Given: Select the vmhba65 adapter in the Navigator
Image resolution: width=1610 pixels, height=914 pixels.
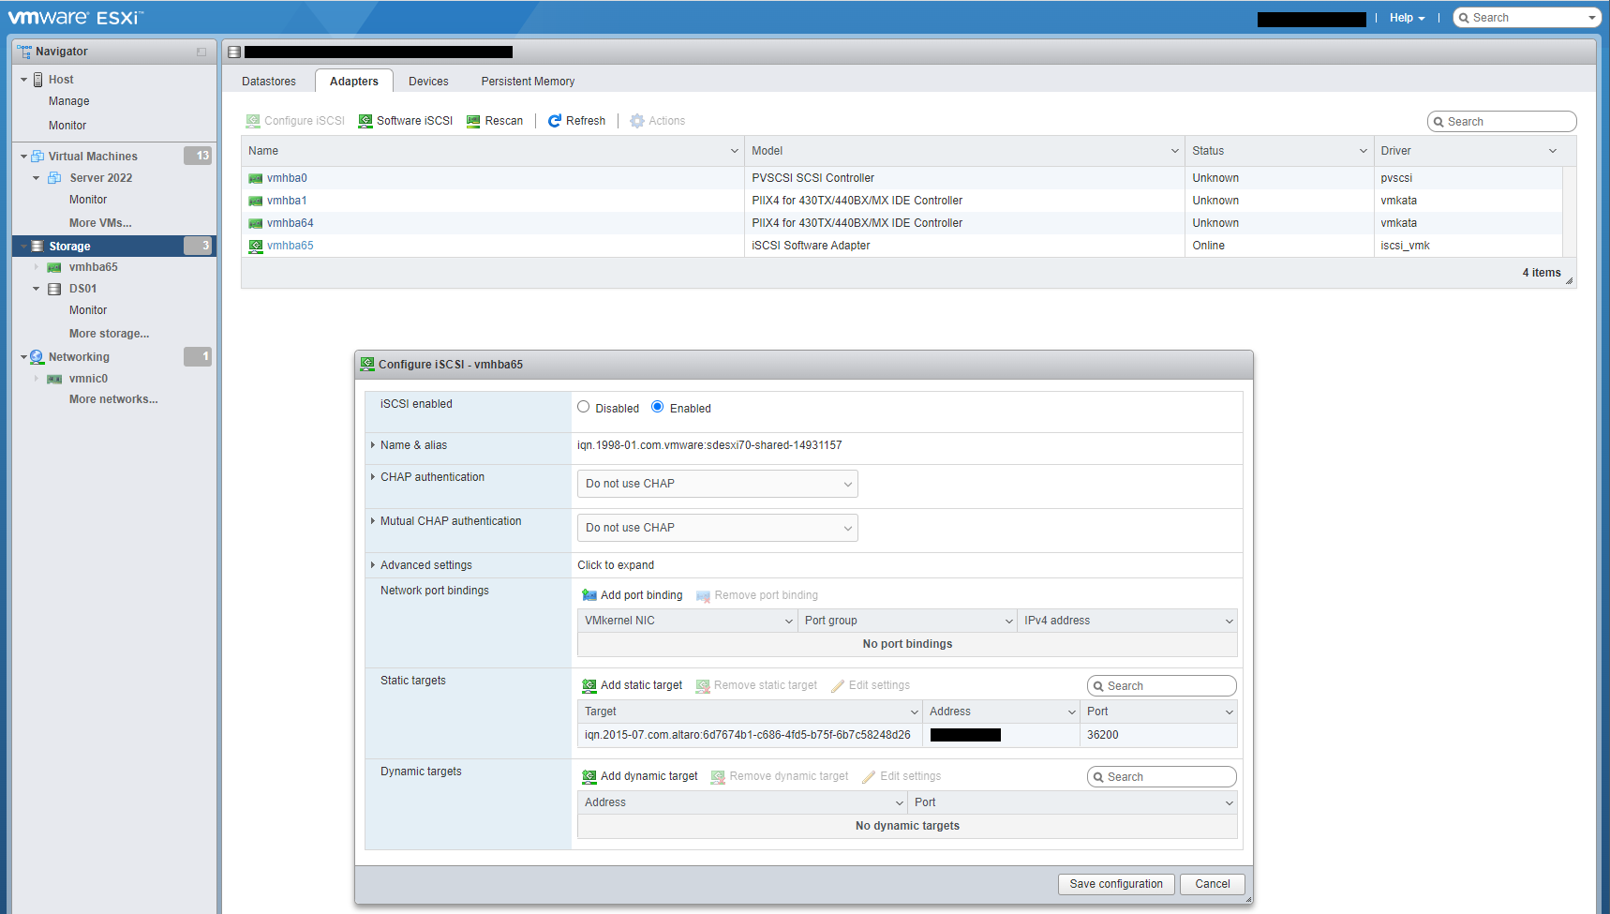Looking at the screenshot, I should point(93,267).
